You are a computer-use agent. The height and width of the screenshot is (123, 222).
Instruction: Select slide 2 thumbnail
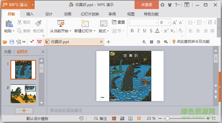[23, 94]
